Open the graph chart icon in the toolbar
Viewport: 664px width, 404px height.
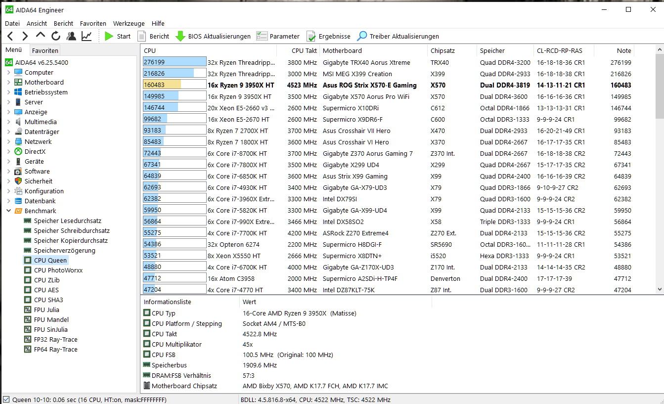(x=87, y=36)
